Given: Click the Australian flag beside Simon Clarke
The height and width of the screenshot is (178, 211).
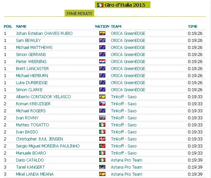Looking at the screenshot, I should coord(102,90).
